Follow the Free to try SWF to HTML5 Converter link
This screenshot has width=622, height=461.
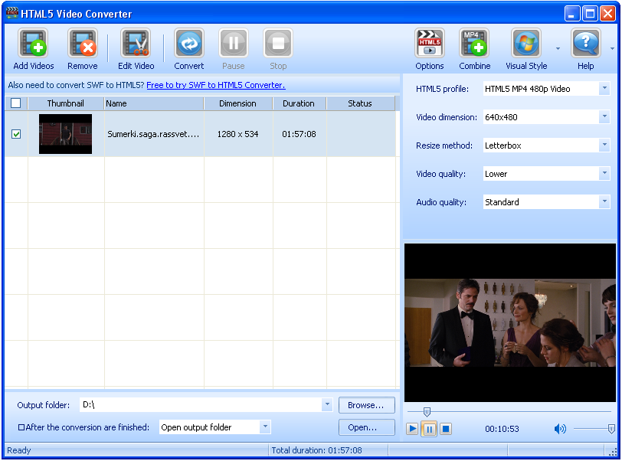point(216,85)
